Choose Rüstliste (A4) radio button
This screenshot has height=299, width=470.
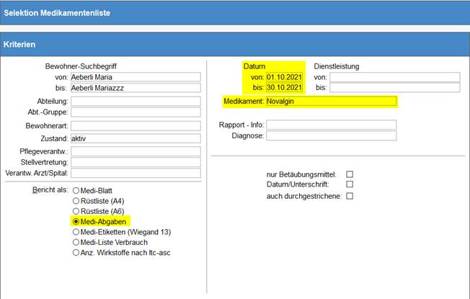point(76,201)
